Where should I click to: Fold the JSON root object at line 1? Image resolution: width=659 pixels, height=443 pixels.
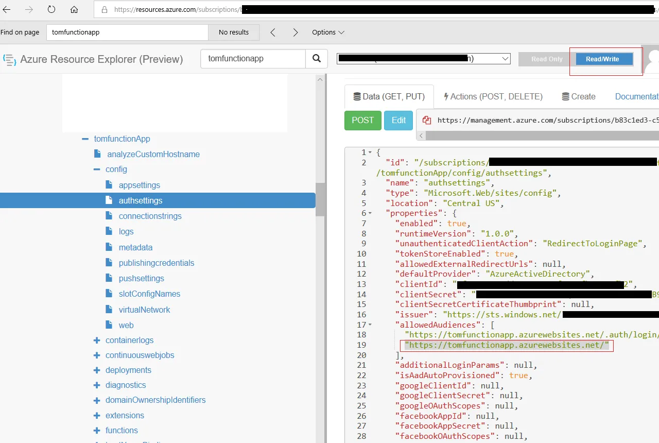pos(370,152)
